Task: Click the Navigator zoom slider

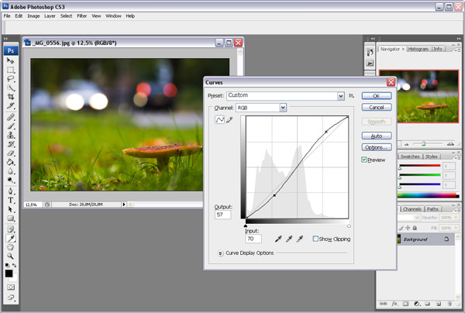Action: click(x=424, y=144)
